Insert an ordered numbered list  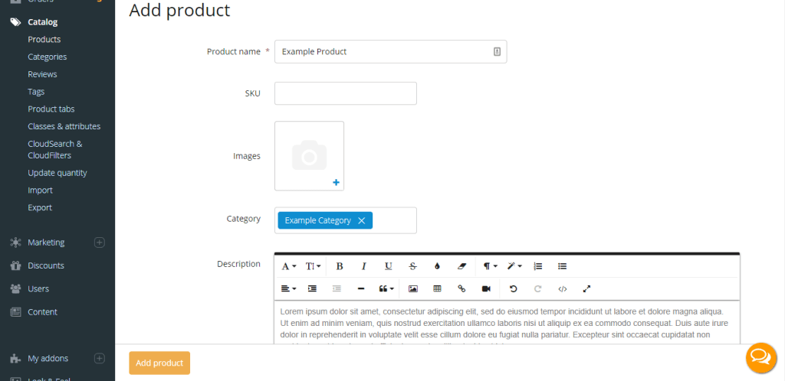click(x=538, y=266)
